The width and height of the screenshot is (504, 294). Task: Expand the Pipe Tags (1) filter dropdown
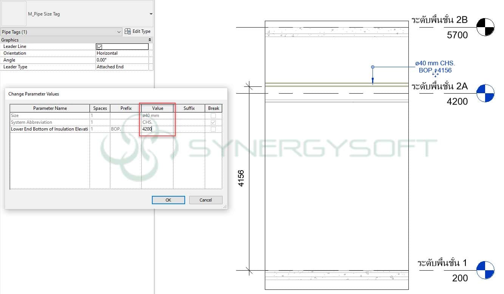[119, 32]
